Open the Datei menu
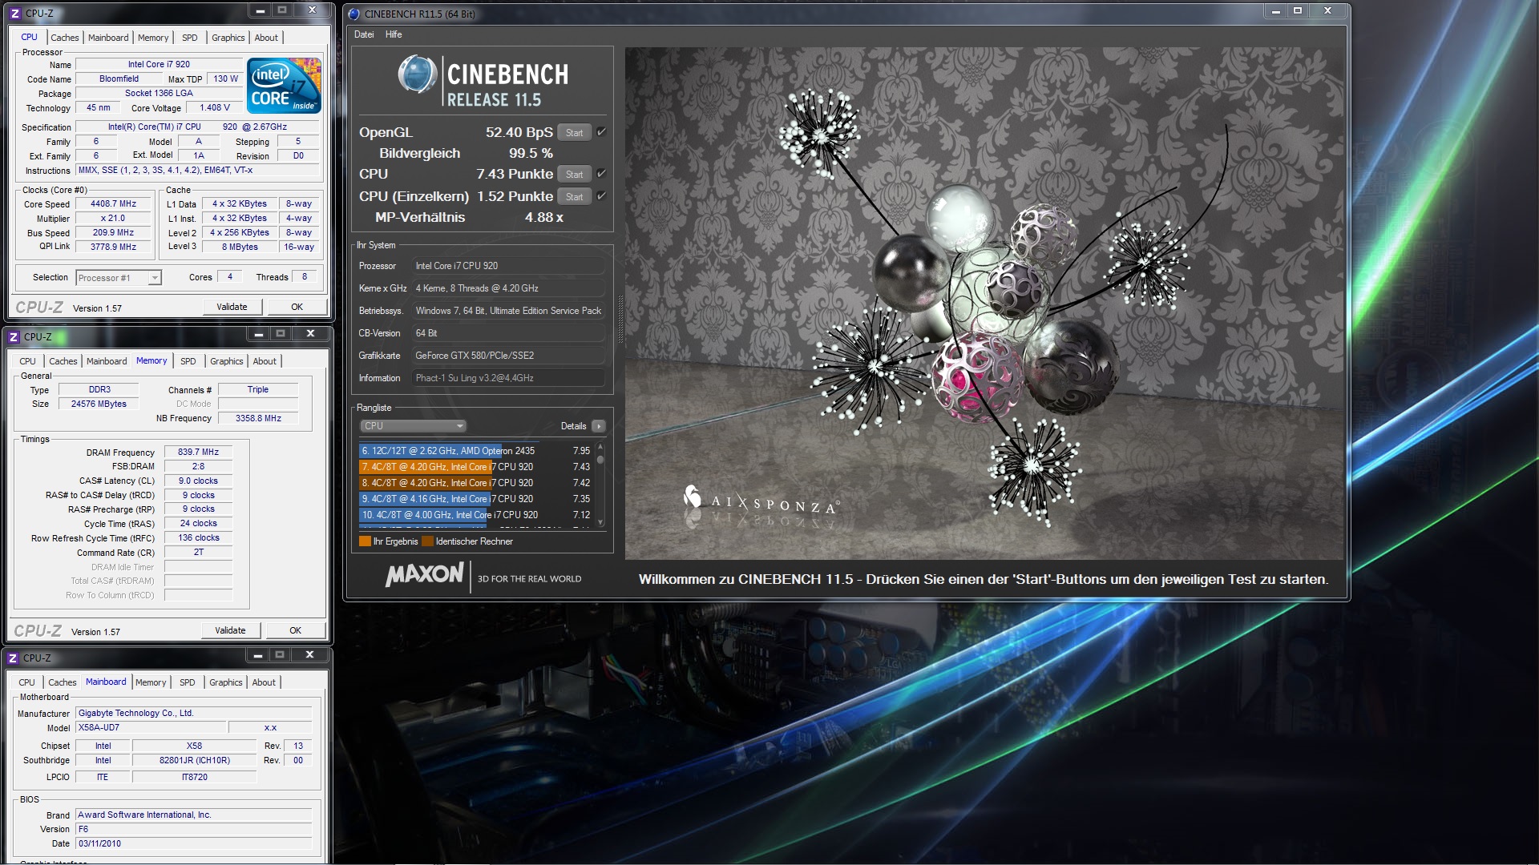Image resolution: width=1539 pixels, height=865 pixels. coord(364,34)
